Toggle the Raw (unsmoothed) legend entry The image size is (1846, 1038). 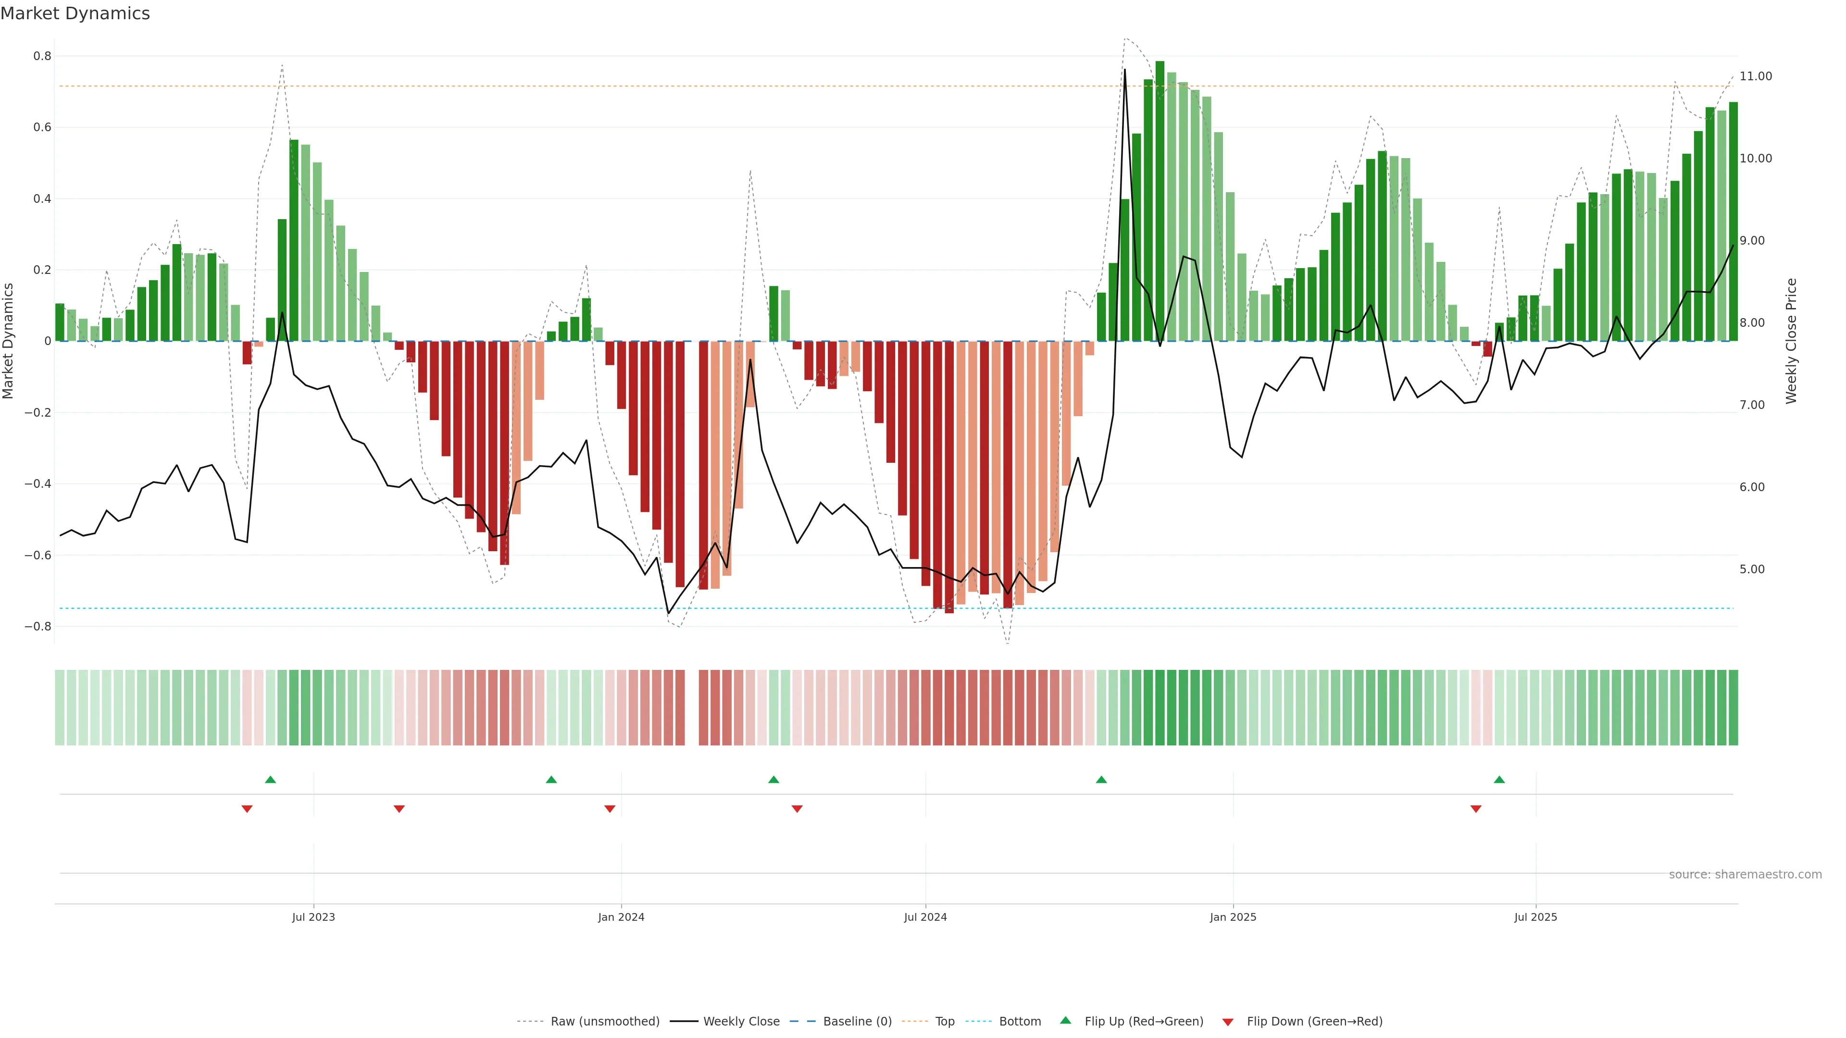click(x=605, y=1022)
